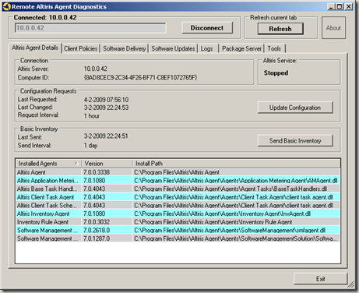Click the Disconnect button
This screenshot has width=359, height=293.
(x=207, y=28)
